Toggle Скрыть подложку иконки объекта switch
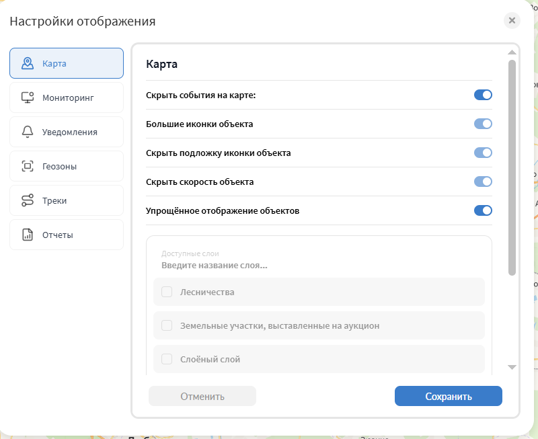This screenshot has height=439, width=538. pos(483,153)
